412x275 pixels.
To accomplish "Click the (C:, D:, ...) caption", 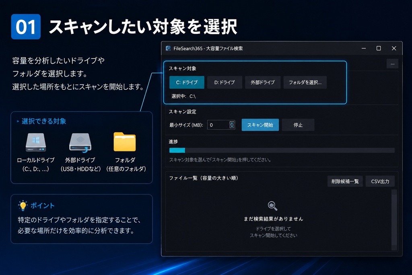I will [36, 169].
